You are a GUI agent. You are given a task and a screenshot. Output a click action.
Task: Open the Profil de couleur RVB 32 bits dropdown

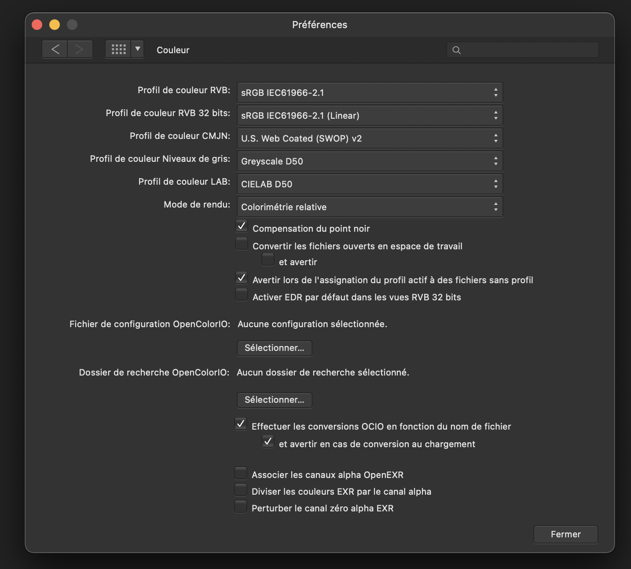pos(370,116)
